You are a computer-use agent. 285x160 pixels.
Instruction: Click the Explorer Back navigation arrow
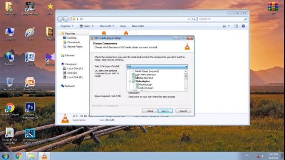[60, 19]
